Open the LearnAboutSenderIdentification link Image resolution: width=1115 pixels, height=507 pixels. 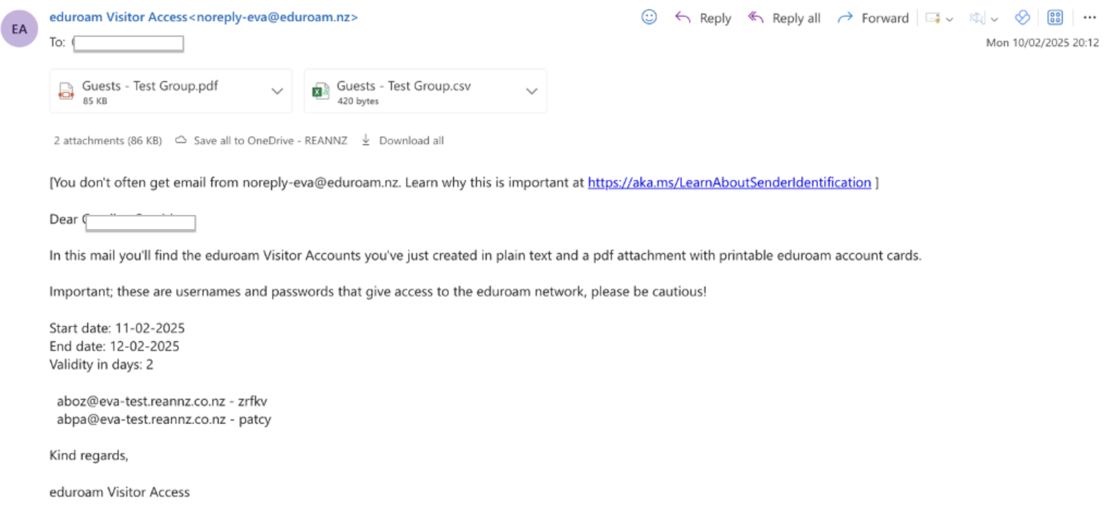pos(728,182)
